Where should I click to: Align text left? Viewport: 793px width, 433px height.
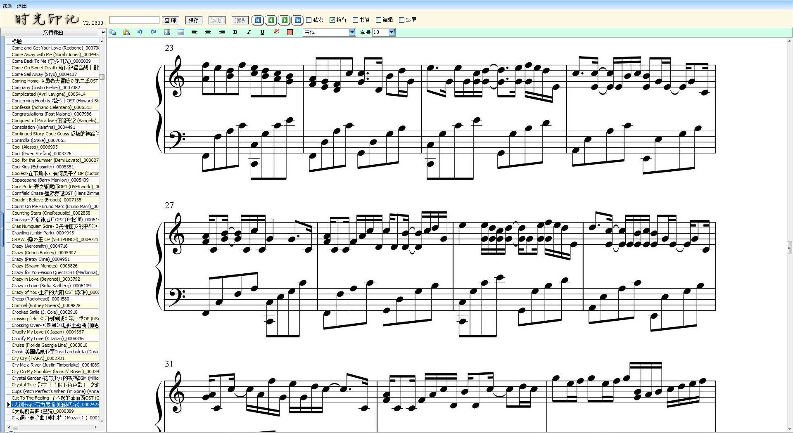195,32
